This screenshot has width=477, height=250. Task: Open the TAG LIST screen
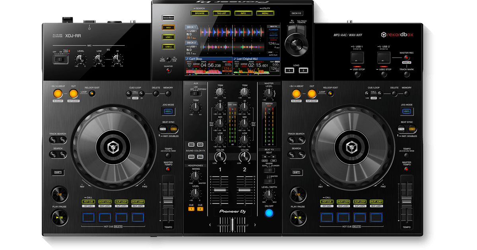[x=221, y=13]
